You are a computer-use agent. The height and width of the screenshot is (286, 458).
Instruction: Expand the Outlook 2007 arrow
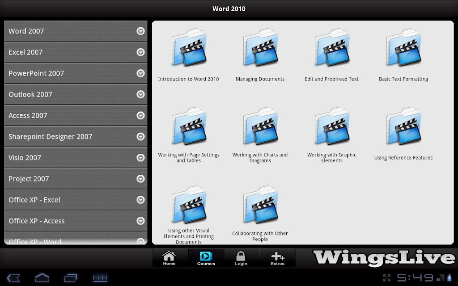(x=141, y=94)
